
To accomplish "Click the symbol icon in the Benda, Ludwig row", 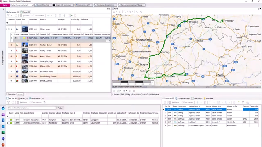I will [x=17, y=81].
